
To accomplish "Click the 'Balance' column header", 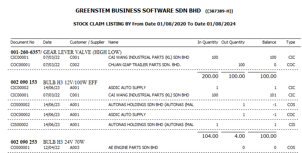I will pos(269,42).
